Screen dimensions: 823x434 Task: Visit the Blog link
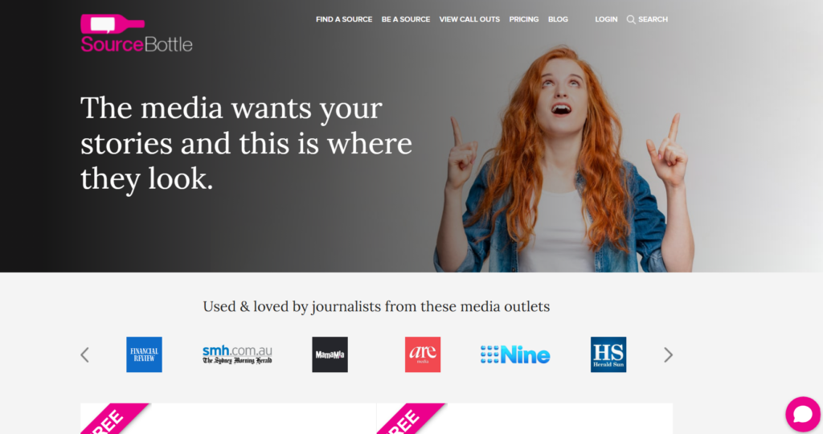pos(558,19)
